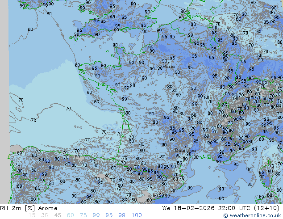Screen dimensions: 283x219
Task: Click the Dourbies location label
Action: pyautogui.click(x=185, y=151)
